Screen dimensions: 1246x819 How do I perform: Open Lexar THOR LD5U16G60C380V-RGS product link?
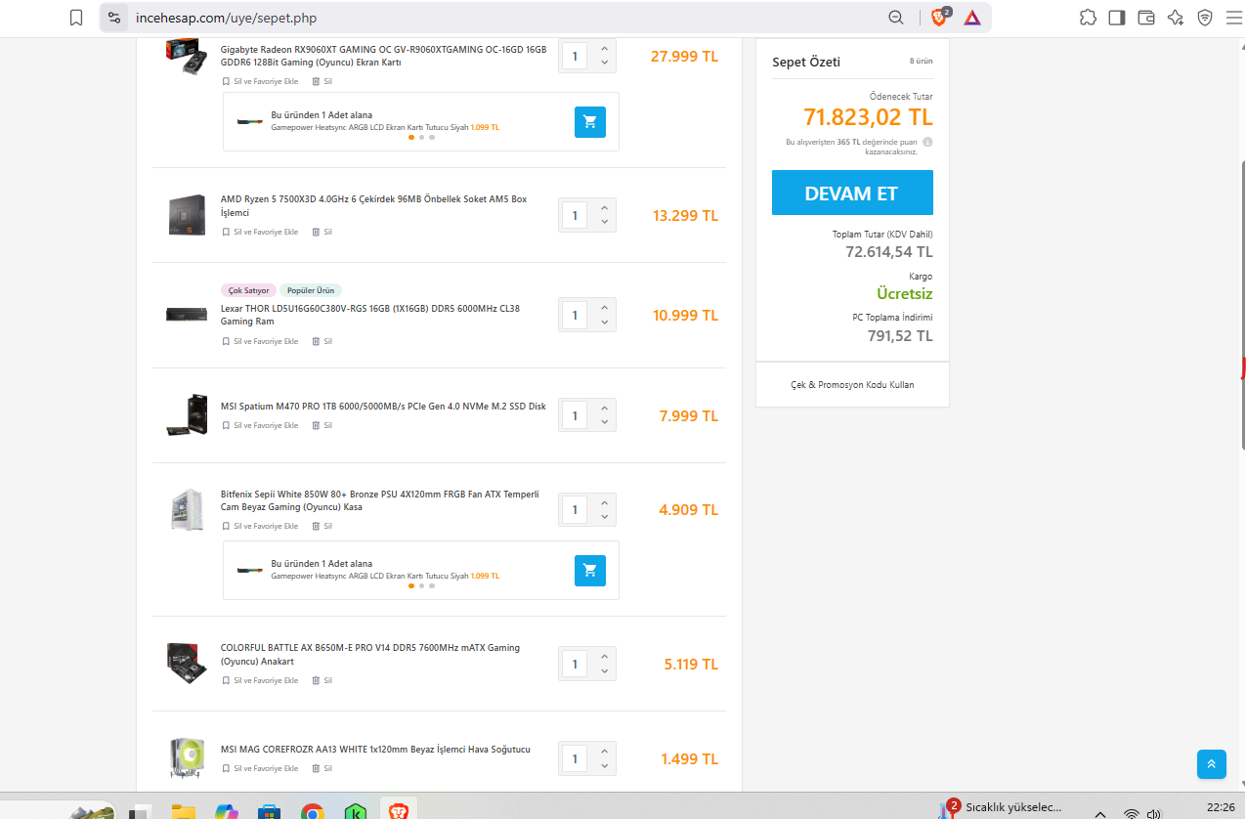tap(370, 315)
